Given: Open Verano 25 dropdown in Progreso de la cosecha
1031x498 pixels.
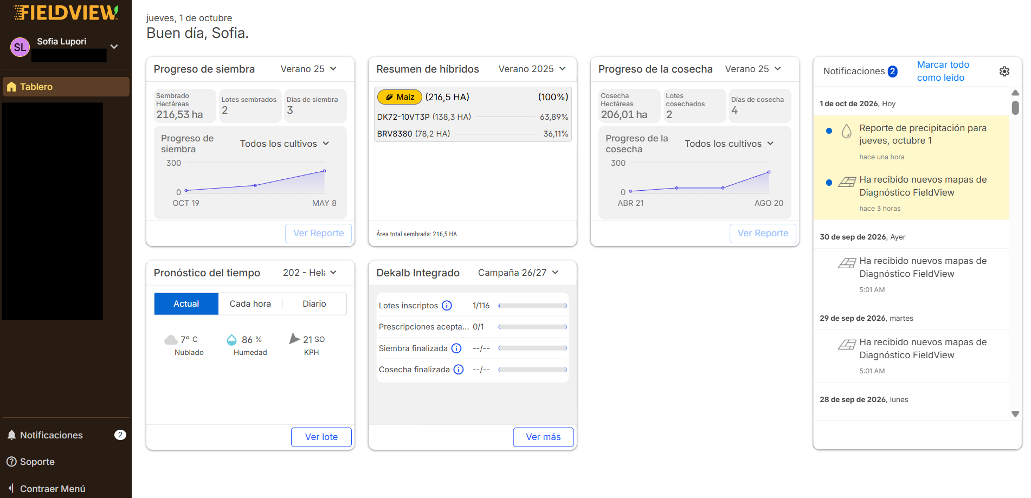Looking at the screenshot, I should [x=753, y=69].
